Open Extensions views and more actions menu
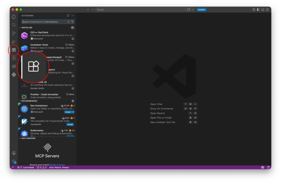 click(72, 16)
